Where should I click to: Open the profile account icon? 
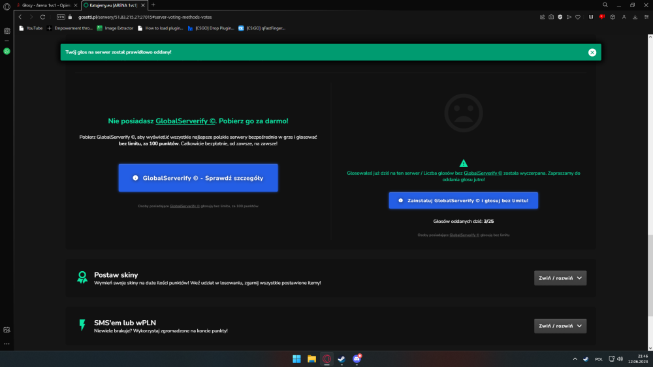pyautogui.click(x=624, y=17)
